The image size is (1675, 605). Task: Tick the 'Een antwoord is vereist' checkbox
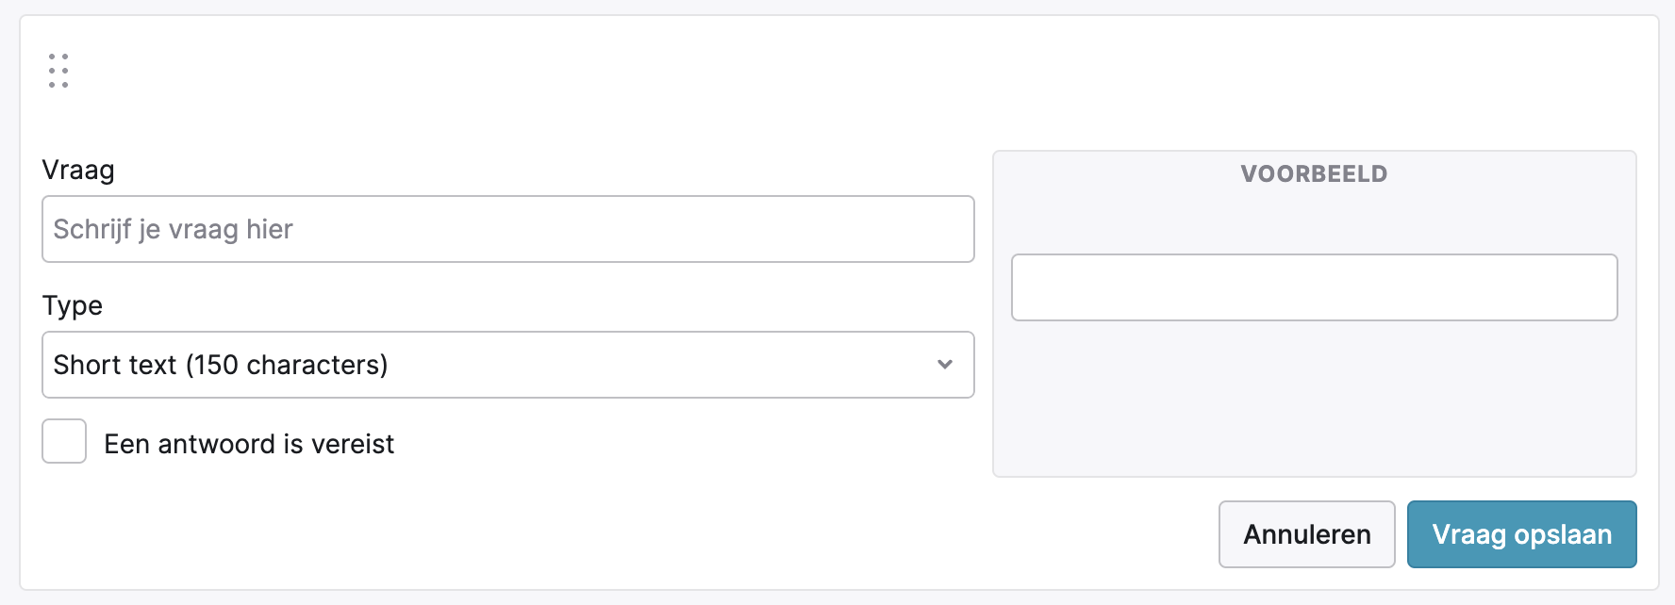[x=64, y=441]
